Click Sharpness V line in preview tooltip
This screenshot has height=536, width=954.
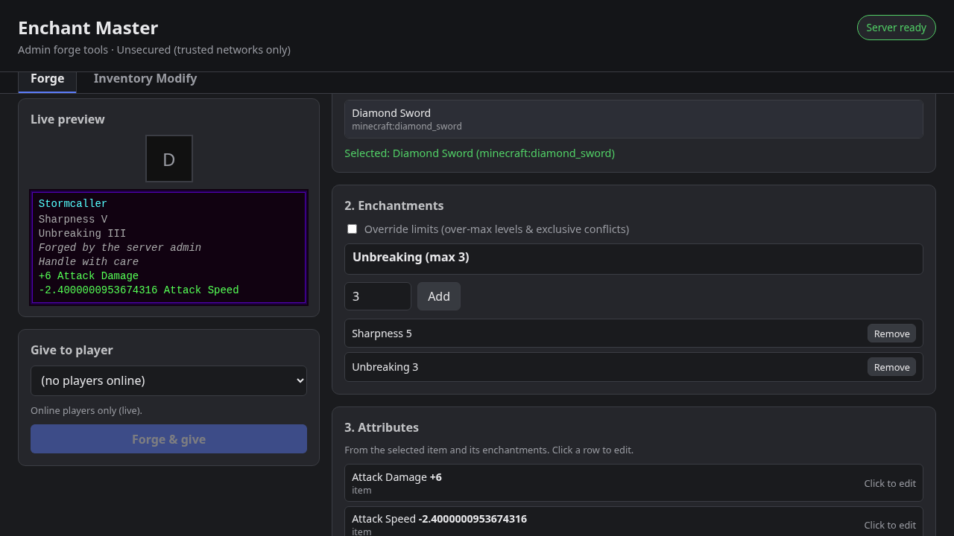73,220
